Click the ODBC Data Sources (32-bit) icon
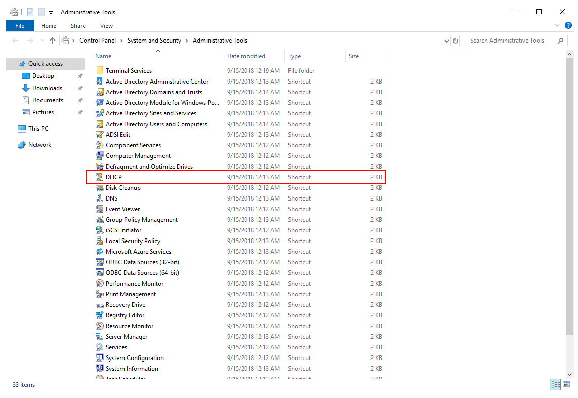The width and height of the screenshot is (578, 398). pos(99,263)
